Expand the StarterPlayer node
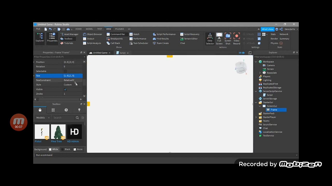 tap(256, 117)
